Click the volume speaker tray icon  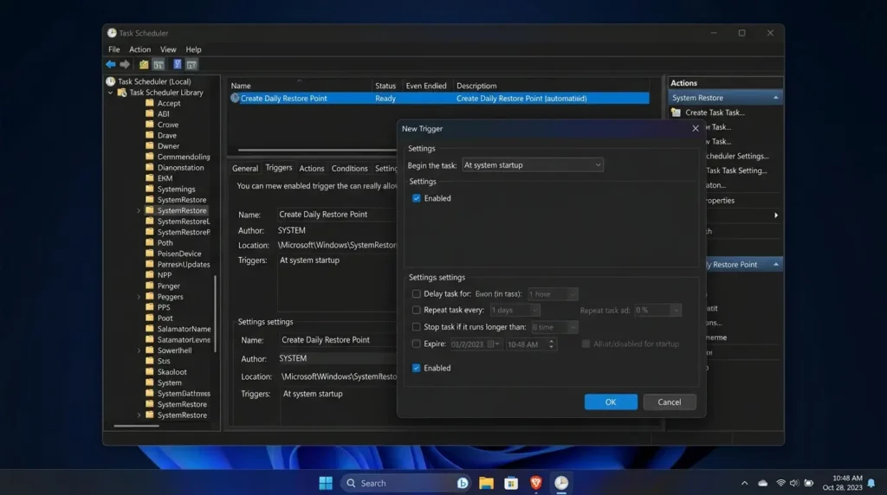(794, 483)
